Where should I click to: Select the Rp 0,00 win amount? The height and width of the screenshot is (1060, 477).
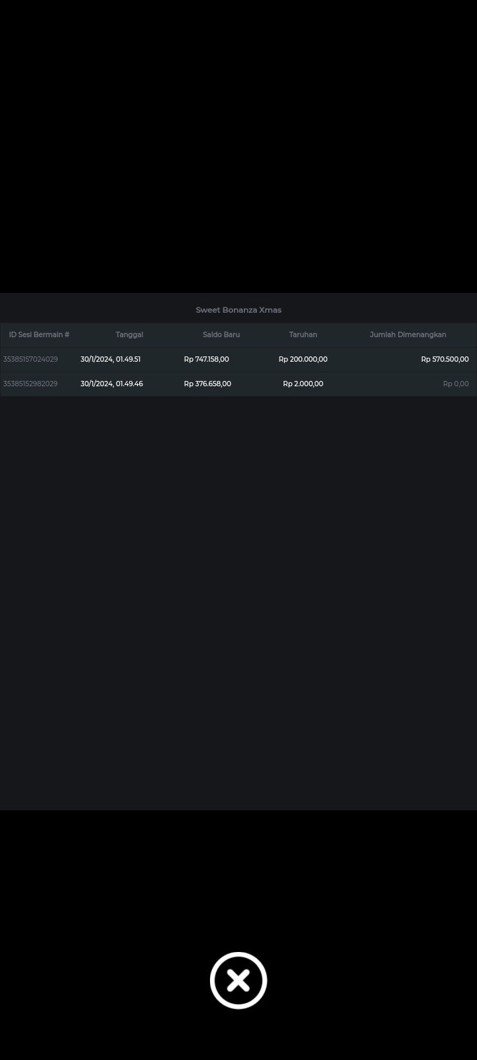(455, 384)
